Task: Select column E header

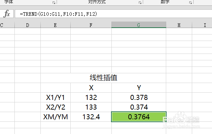Action: click(x=56, y=25)
